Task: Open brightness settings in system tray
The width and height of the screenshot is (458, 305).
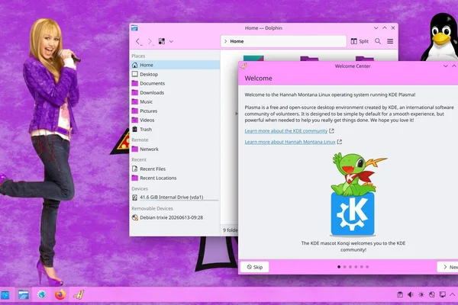Action: [x=421, y=295]
